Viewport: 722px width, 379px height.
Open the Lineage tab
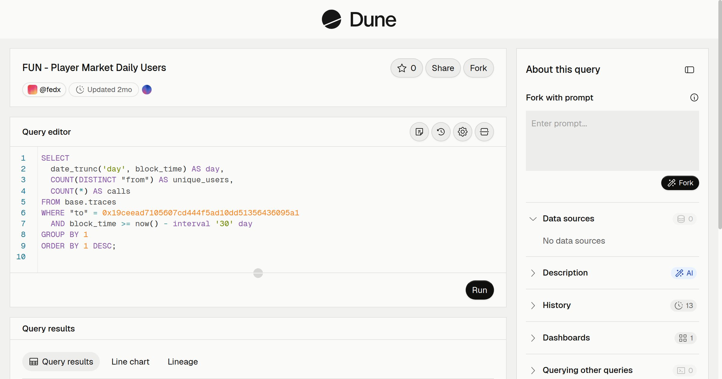(x=183, y=362)
